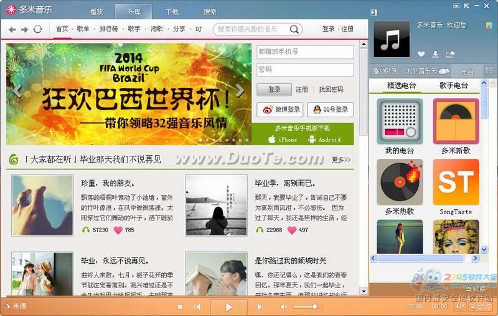Open the 歌单 navigation item
The height and width of the screenshot is (316, 498).
coord(83,29)
